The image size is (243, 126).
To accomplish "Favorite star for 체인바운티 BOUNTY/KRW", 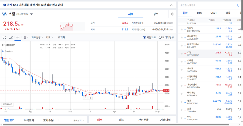I will pos(181,86).
